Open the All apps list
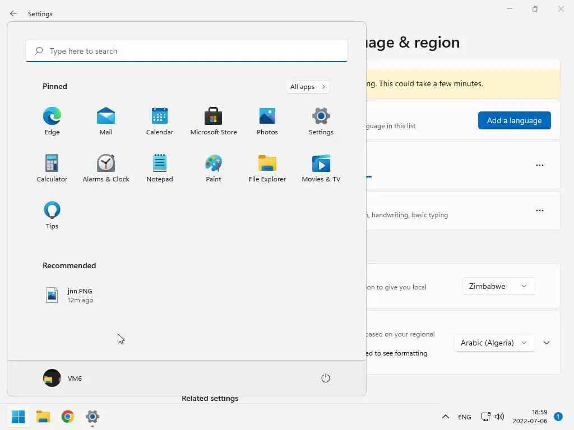 (308, 87)
